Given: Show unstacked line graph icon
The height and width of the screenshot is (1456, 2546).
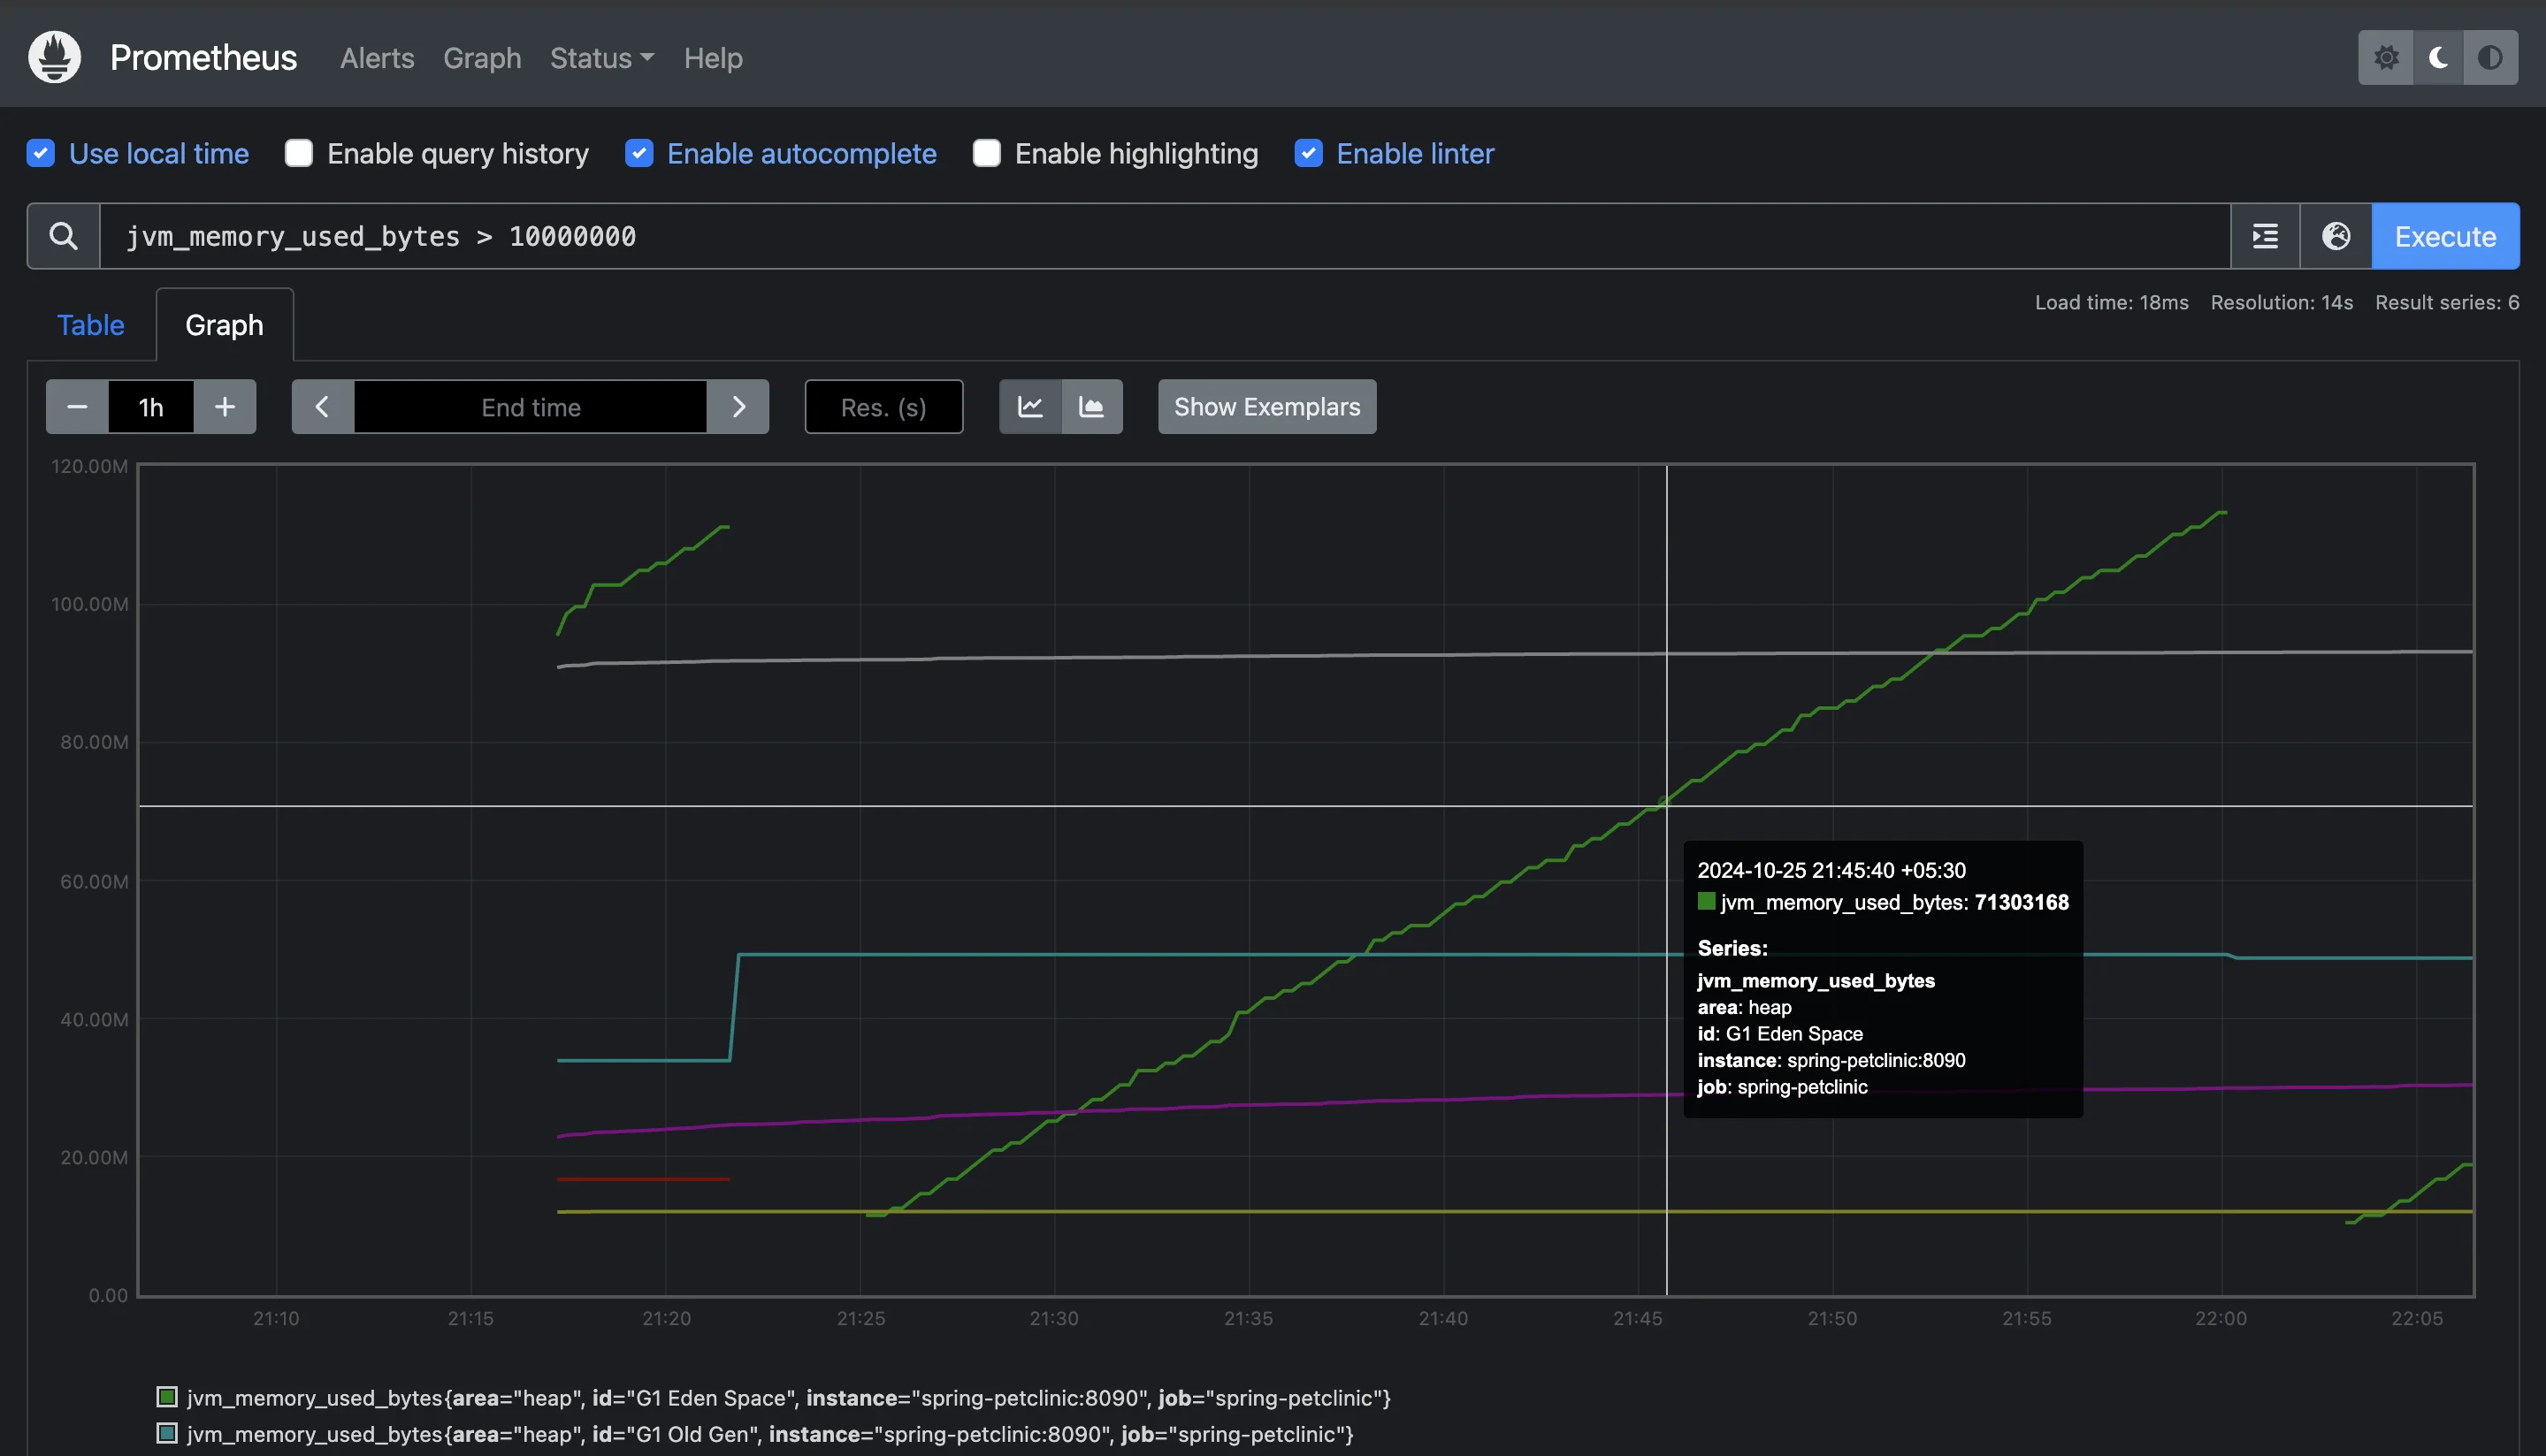Looking at the screenshot, I should (1030, 407).
